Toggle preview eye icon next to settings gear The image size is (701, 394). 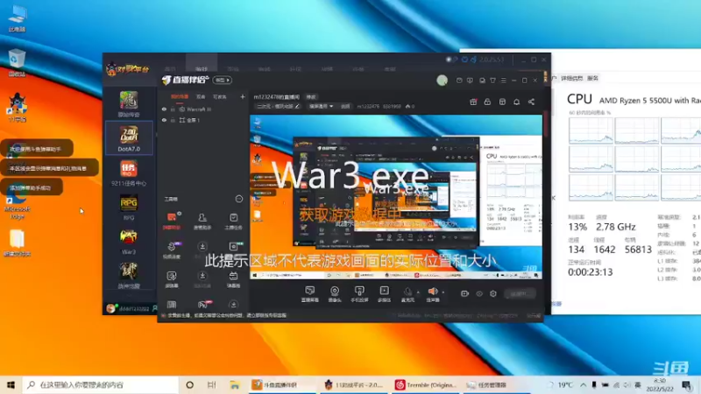[x=479, y=293]
